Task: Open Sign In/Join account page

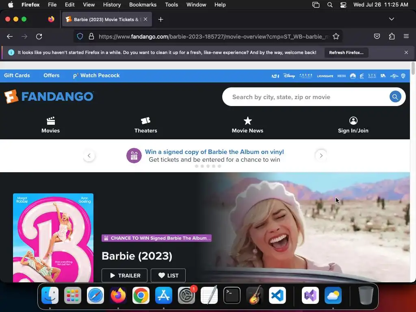Action: click(353, 125)
